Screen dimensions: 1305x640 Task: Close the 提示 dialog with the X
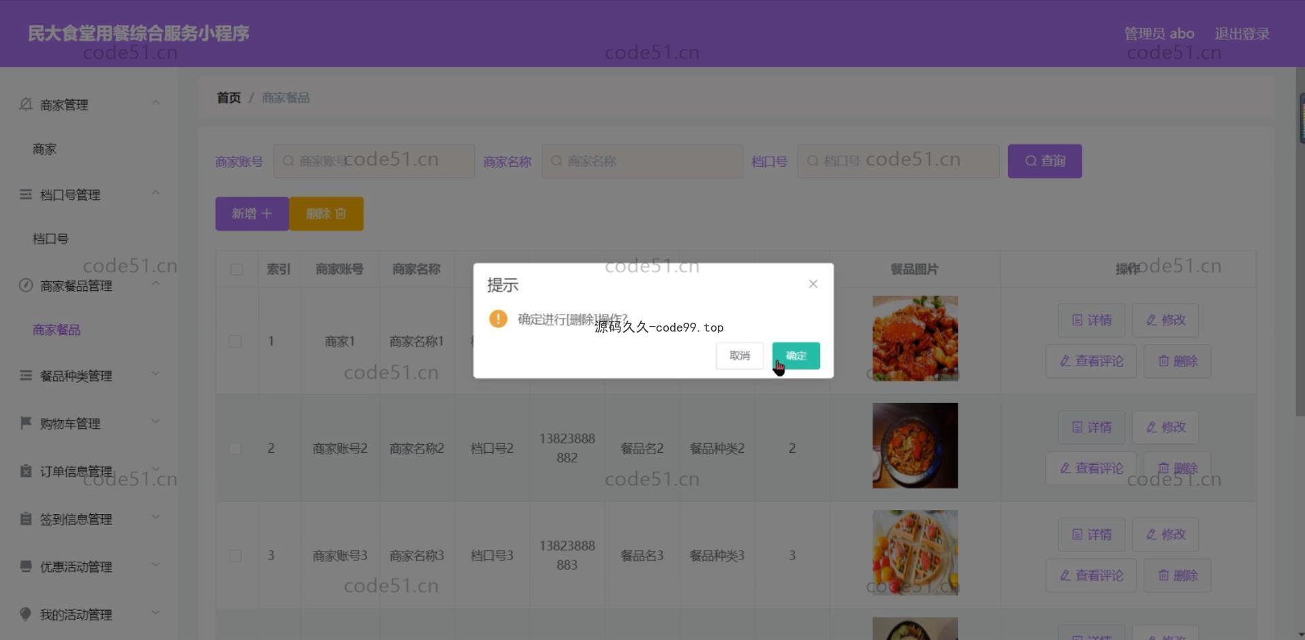[813, 284]
